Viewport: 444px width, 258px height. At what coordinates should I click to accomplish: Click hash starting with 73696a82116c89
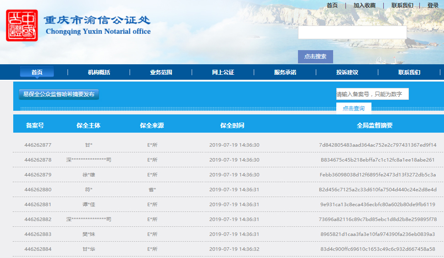[378, 219]
